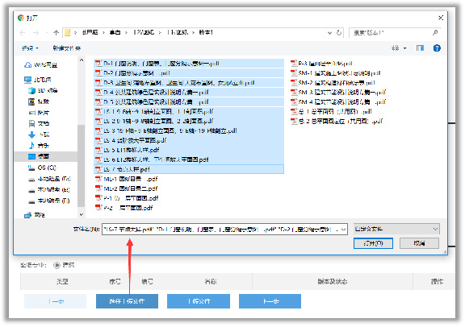The height and width of the screenshot is (327, 465).
Task: Expand the address bar history dropdown
Action: pos(329,33)
